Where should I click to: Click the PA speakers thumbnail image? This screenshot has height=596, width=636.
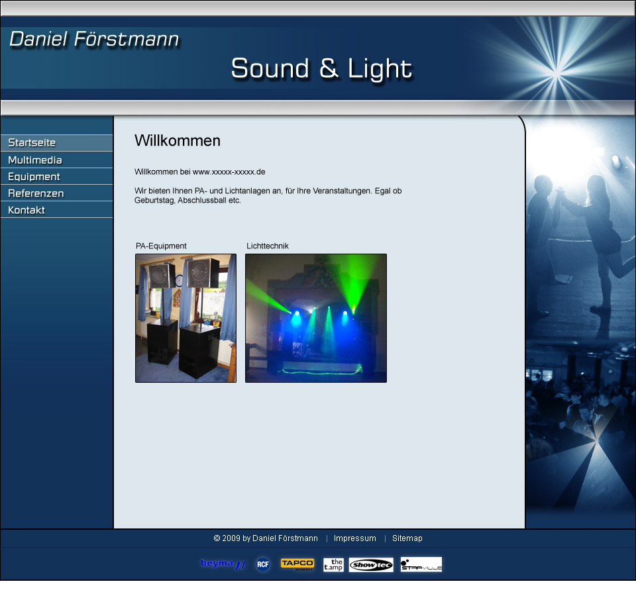coord(185,318)
